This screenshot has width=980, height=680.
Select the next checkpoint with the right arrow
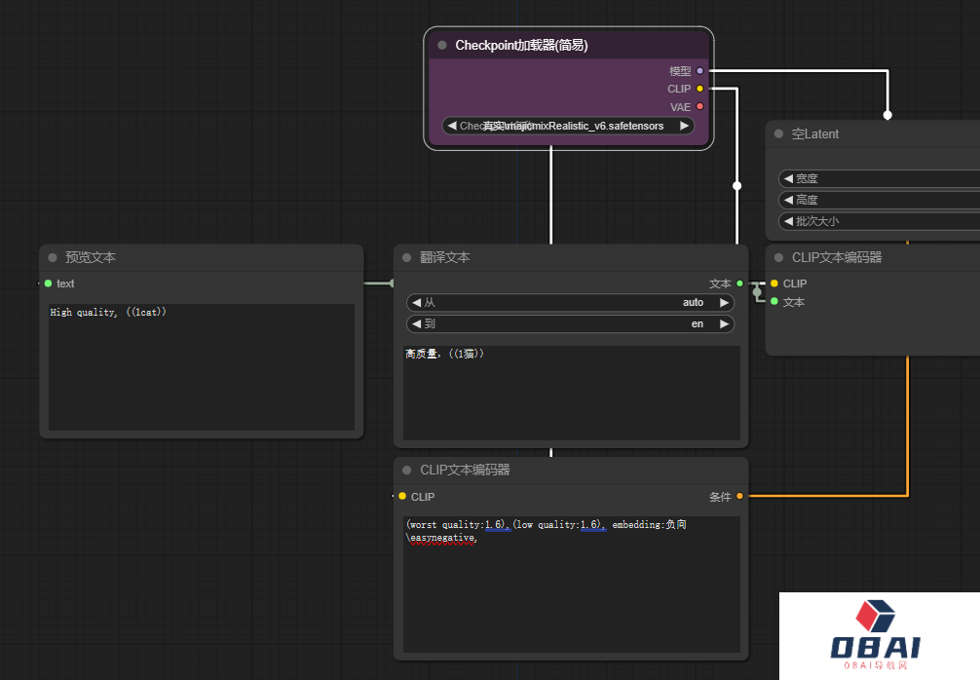(x=685, y=126)
